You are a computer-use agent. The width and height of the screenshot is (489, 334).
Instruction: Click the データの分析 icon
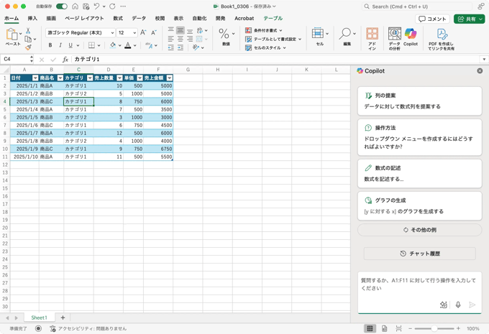tap(395, 33)
